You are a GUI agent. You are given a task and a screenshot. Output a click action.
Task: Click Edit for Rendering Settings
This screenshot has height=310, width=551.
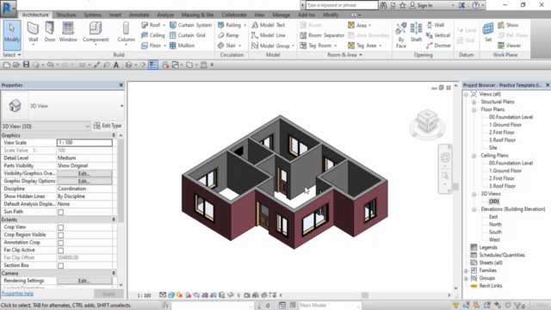(84, 281)
